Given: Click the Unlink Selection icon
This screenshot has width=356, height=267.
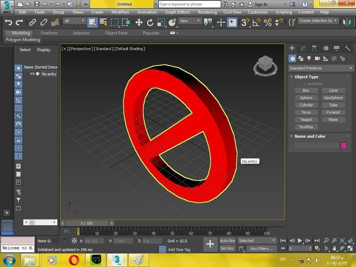Looking at the screenshot, I should pos(43,23).
